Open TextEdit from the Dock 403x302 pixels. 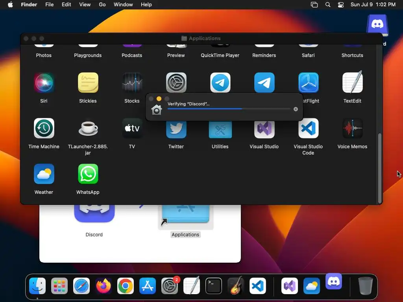[x=192, y=285]
